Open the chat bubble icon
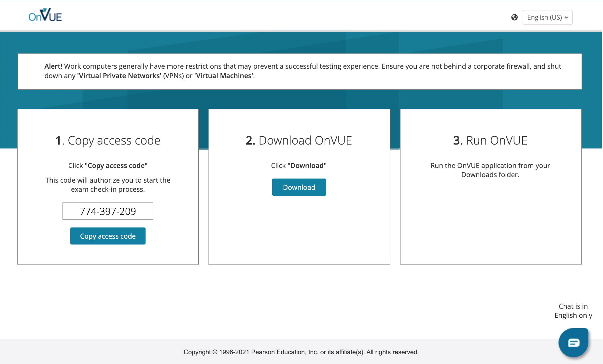Screen dimensions: 603x364 pyautogui.click(x=573, y=343)
